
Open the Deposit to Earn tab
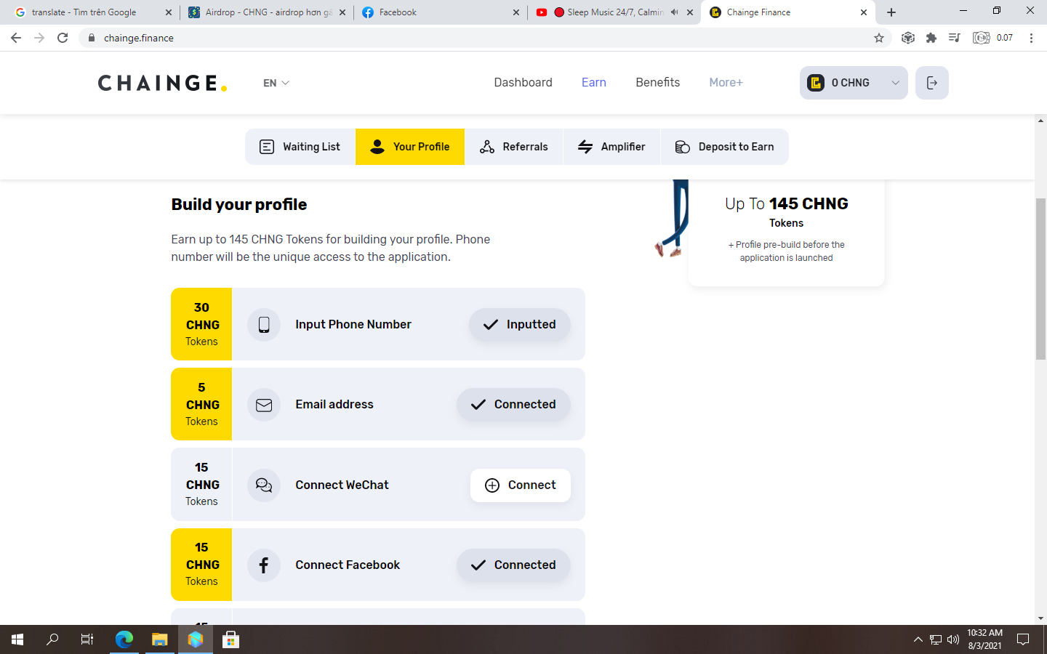[725, 147]
